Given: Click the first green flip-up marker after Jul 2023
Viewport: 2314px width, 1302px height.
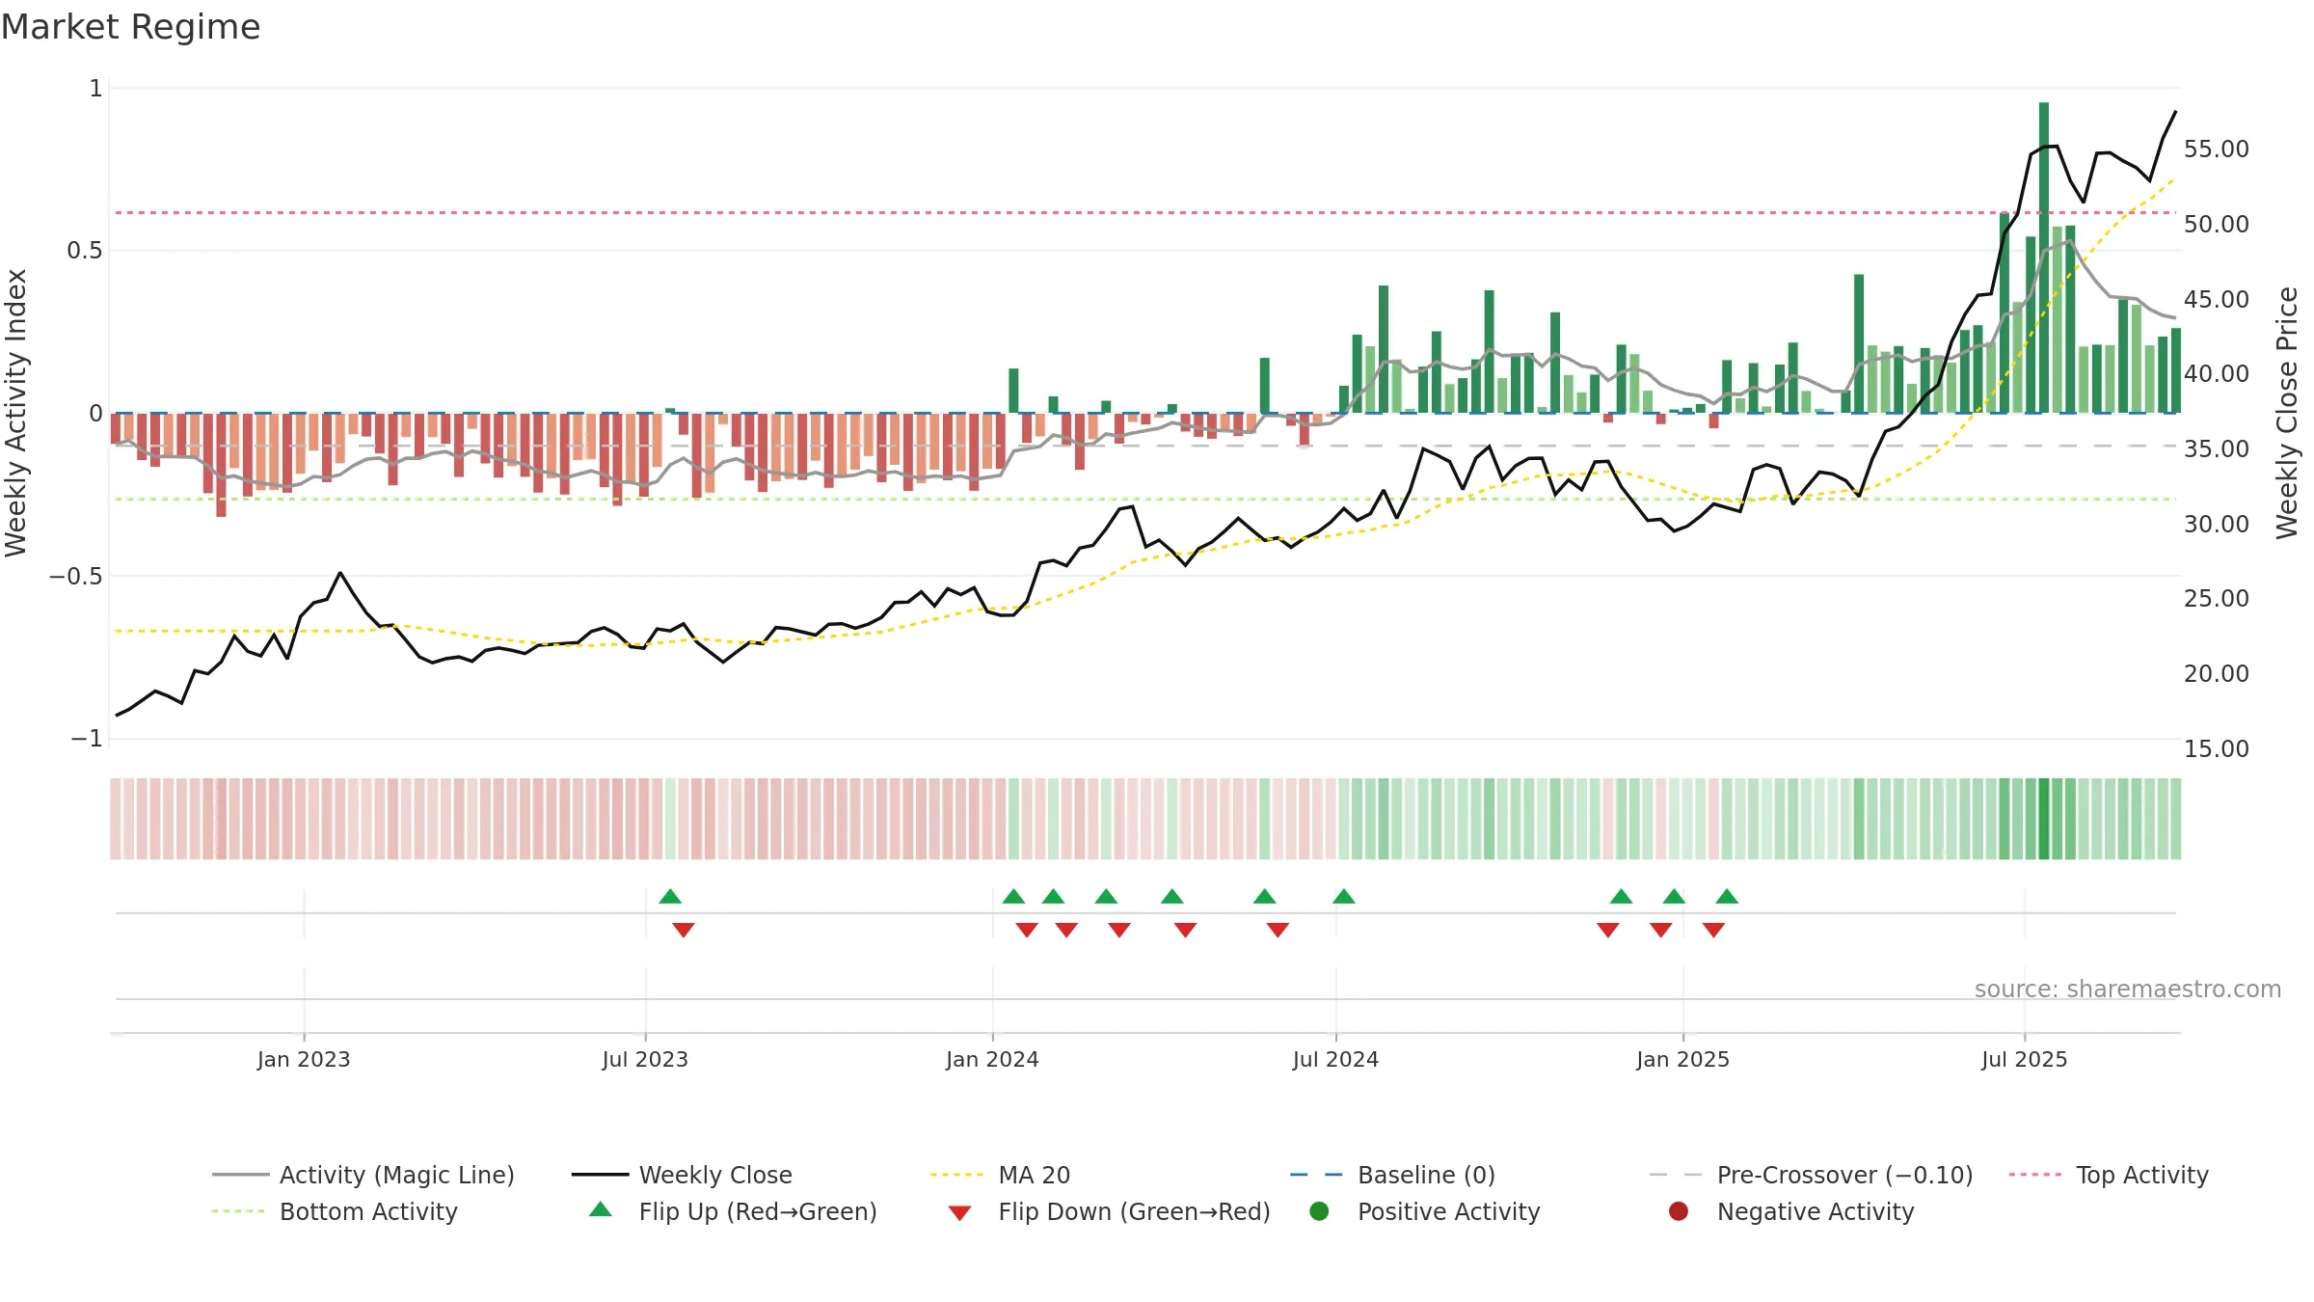Looking at the screenshot, I should point(670,896).
